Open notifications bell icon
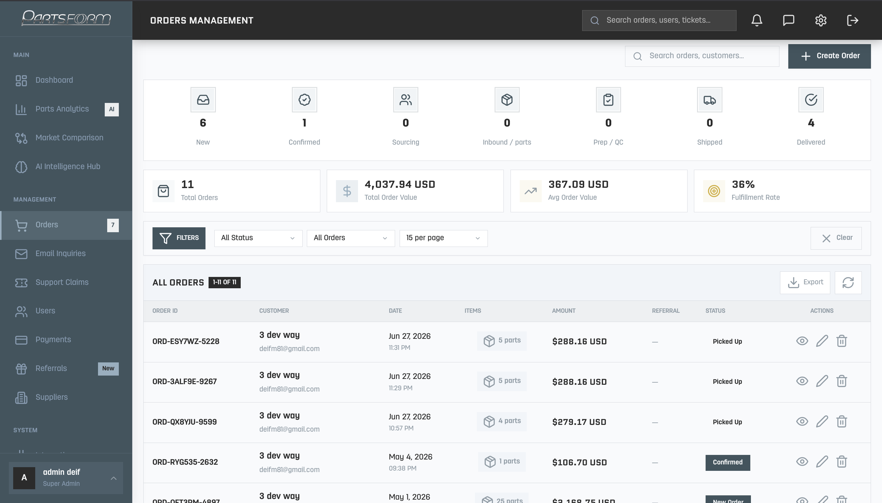Viewport: 882px width, 503px height. click(757, 21)
